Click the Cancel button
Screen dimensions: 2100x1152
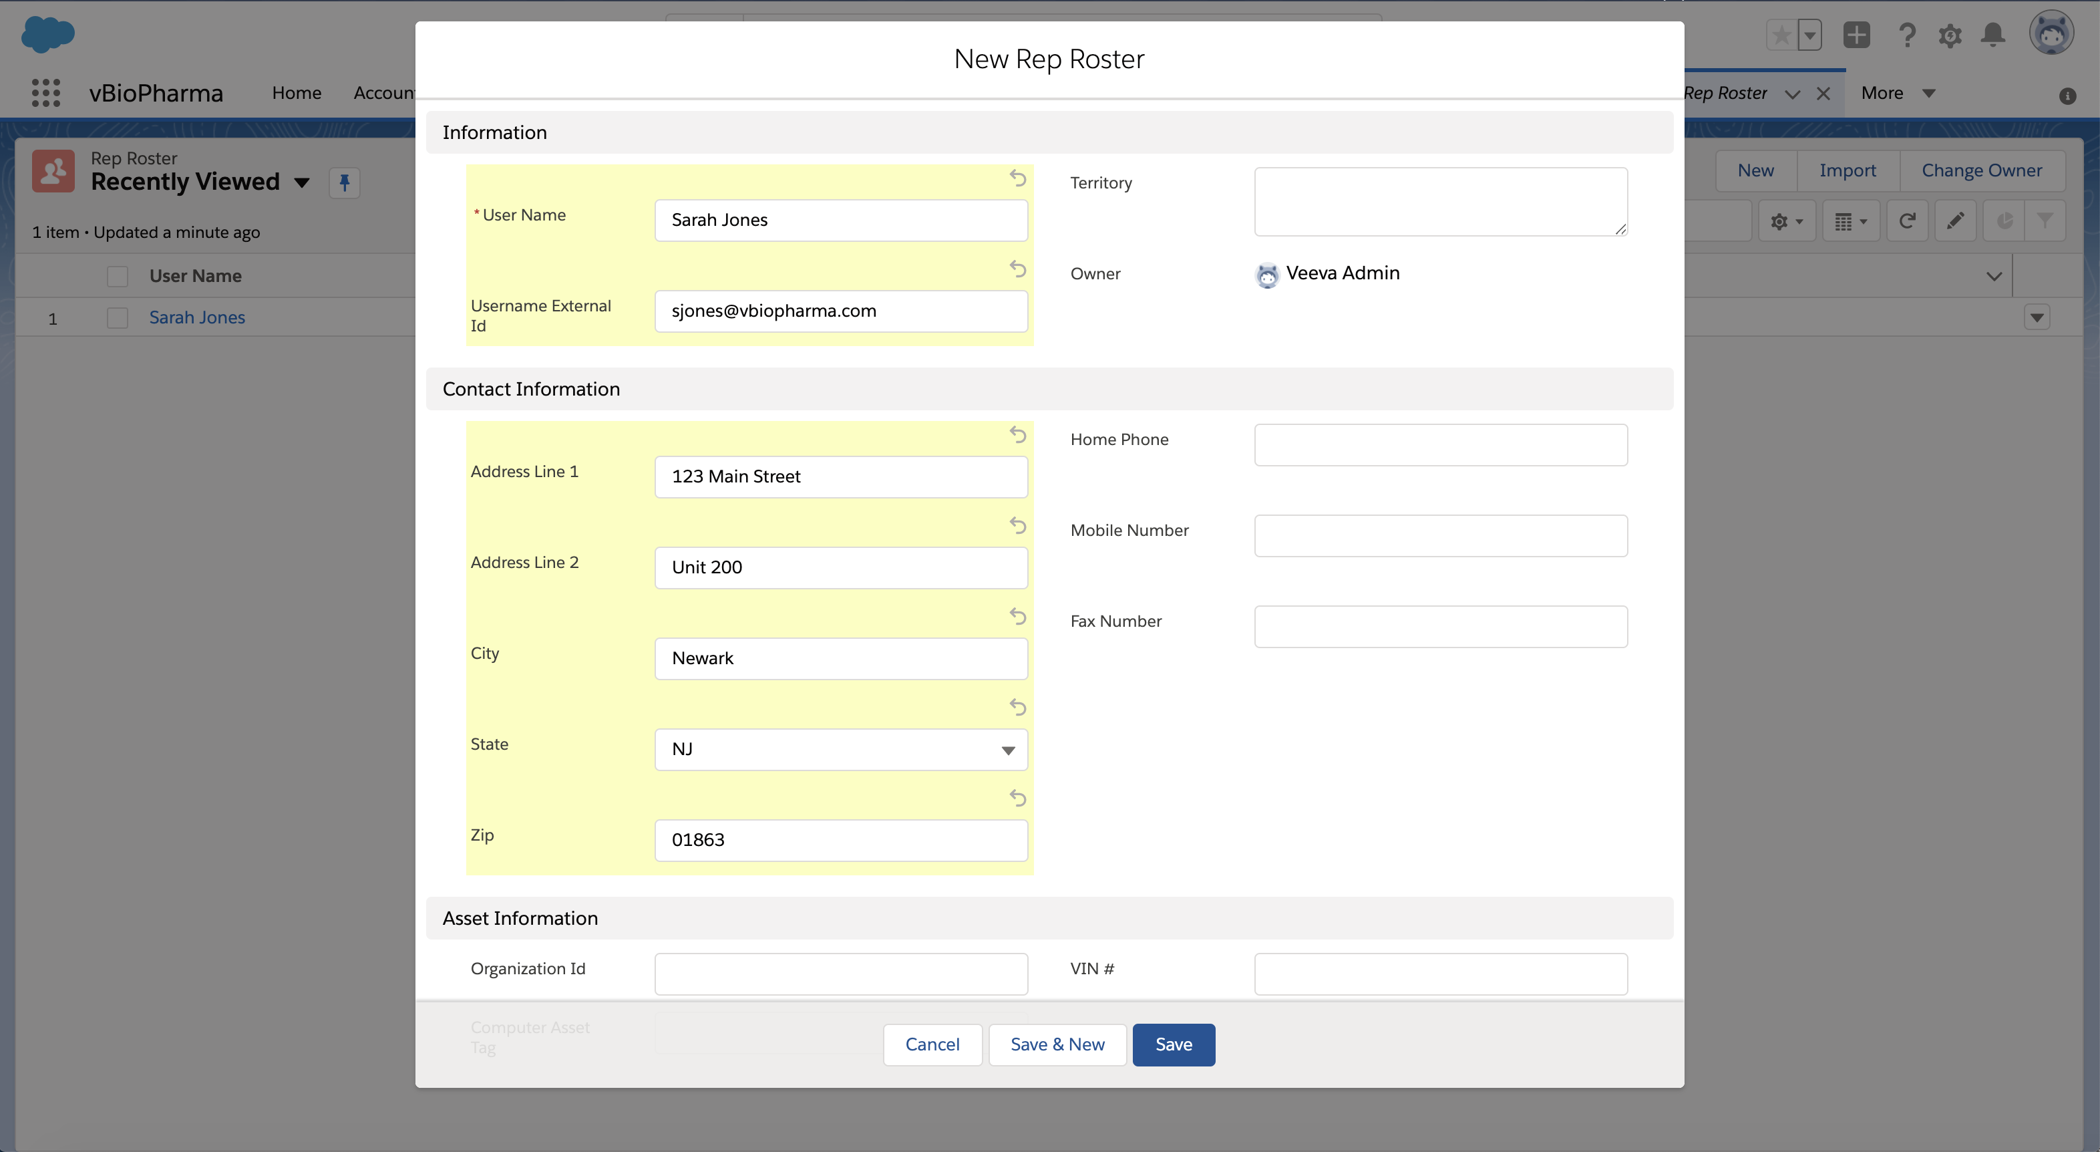[932, 1044]
